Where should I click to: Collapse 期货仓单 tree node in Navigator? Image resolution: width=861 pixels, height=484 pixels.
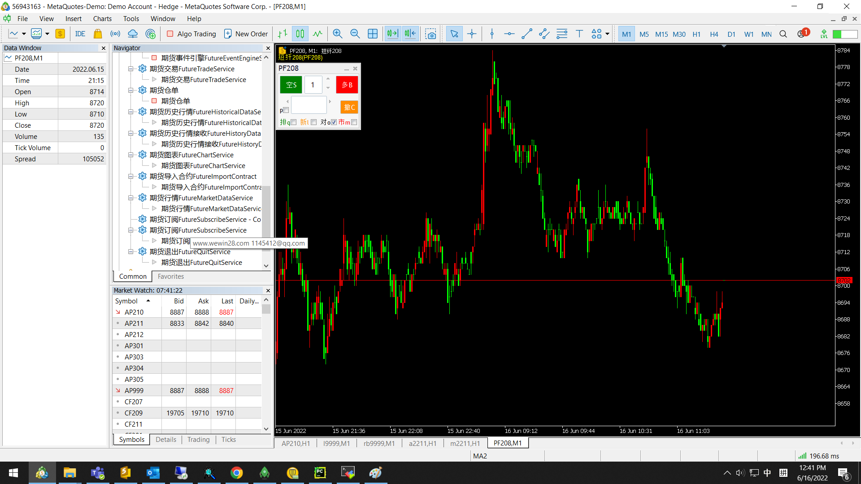[131, 91]
